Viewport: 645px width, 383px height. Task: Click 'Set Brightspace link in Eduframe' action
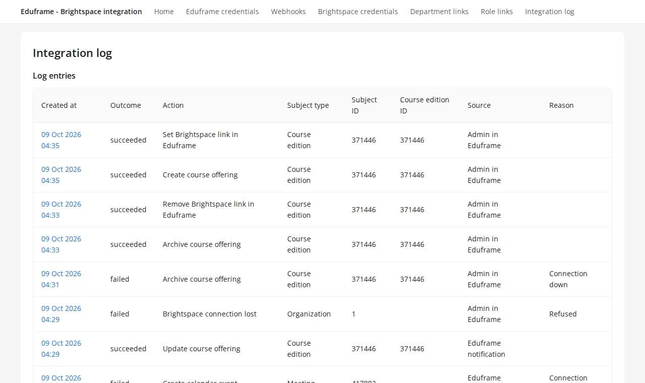click(x=201, y=140)
